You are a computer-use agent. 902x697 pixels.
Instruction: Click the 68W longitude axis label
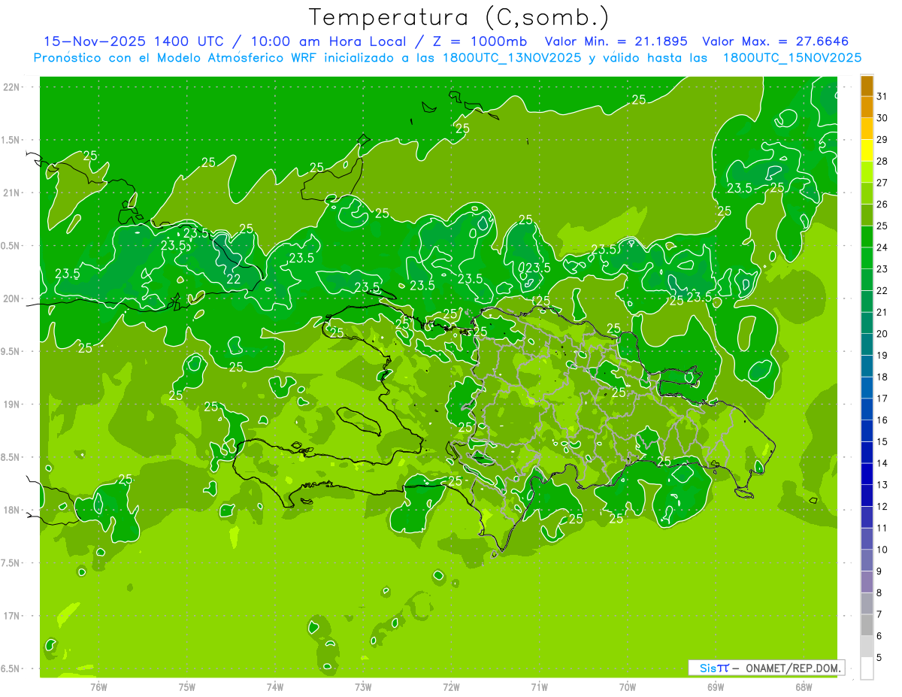804,686
